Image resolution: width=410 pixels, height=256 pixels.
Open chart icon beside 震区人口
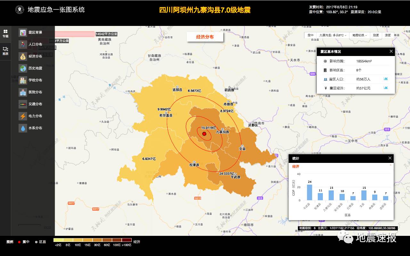pyautogui.click(x=386, y=79)
